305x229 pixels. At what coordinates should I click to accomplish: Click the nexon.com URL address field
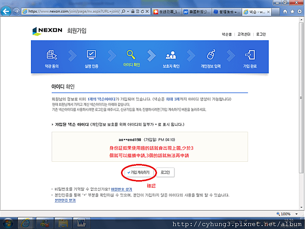pos(74,12)
